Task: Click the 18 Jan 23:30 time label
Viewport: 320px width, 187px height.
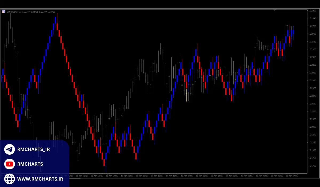Action: [232, 176]
